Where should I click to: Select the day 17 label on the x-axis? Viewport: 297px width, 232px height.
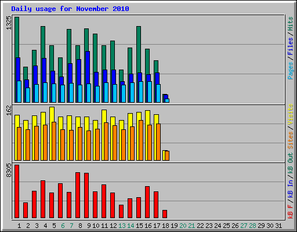click(x=157, y=226)
